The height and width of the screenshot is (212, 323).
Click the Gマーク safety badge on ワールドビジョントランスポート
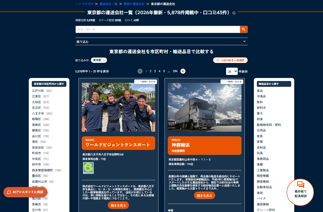pos(88,168)
